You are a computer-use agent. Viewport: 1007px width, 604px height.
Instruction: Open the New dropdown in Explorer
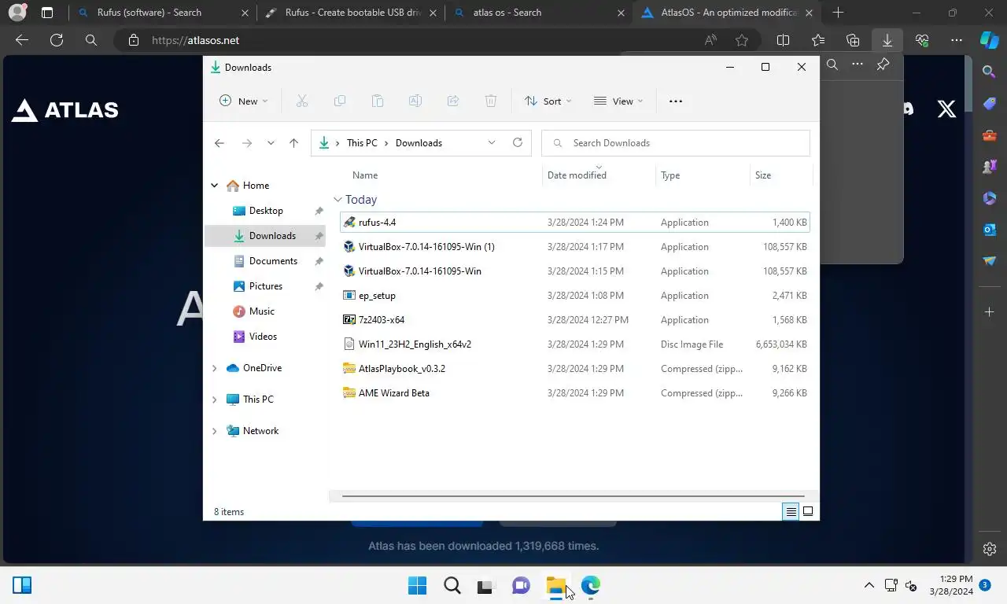tap(244, 101)
